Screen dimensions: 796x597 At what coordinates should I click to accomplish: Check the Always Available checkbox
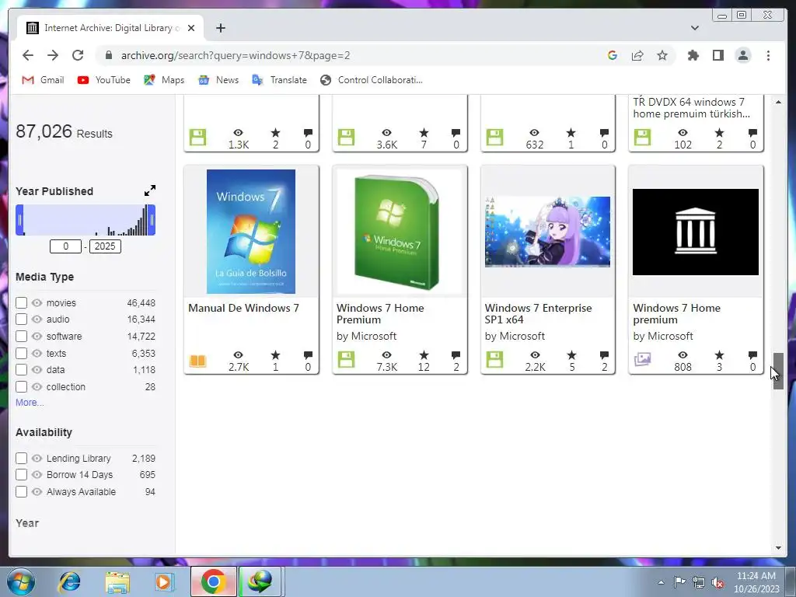21,492
